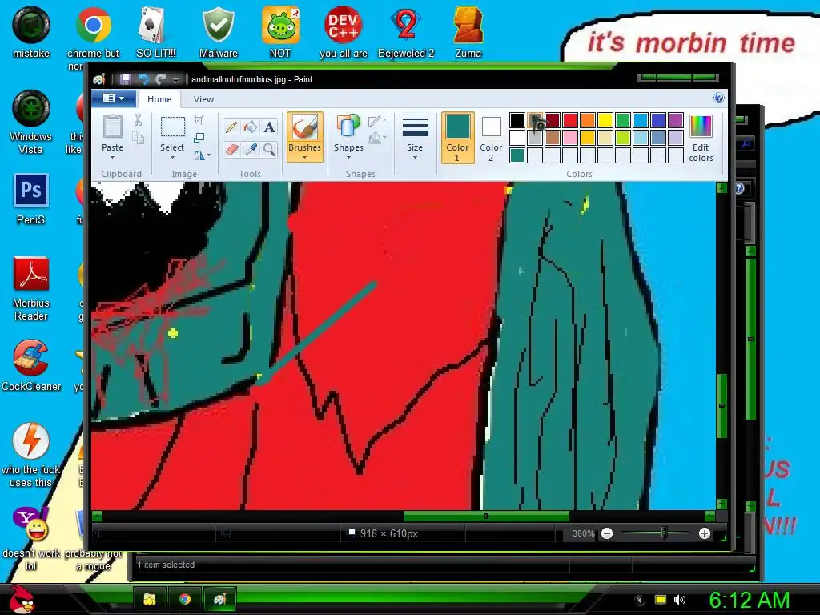Screen dimensions: 820x615
Task: Pick the black color swatch
Action: click(x=517, y=120)
